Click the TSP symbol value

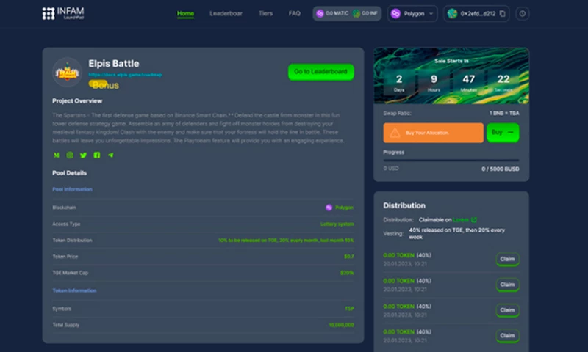coord(349,309)
